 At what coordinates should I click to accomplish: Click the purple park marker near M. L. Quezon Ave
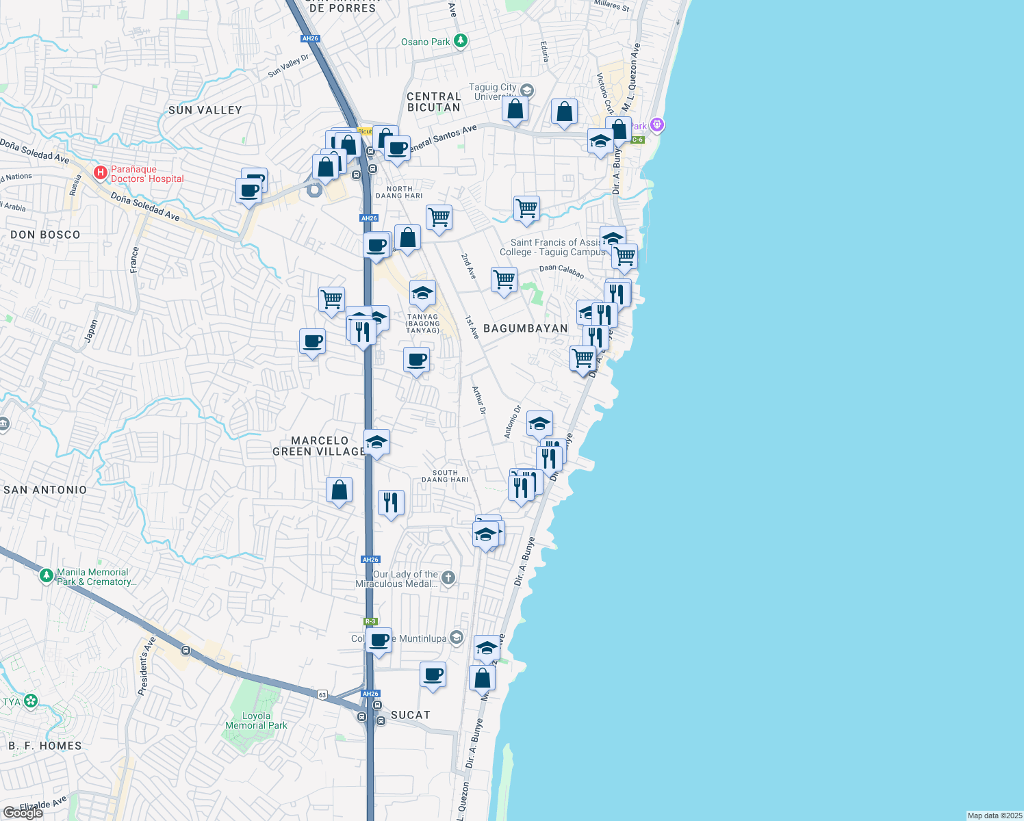pos(656,125)
